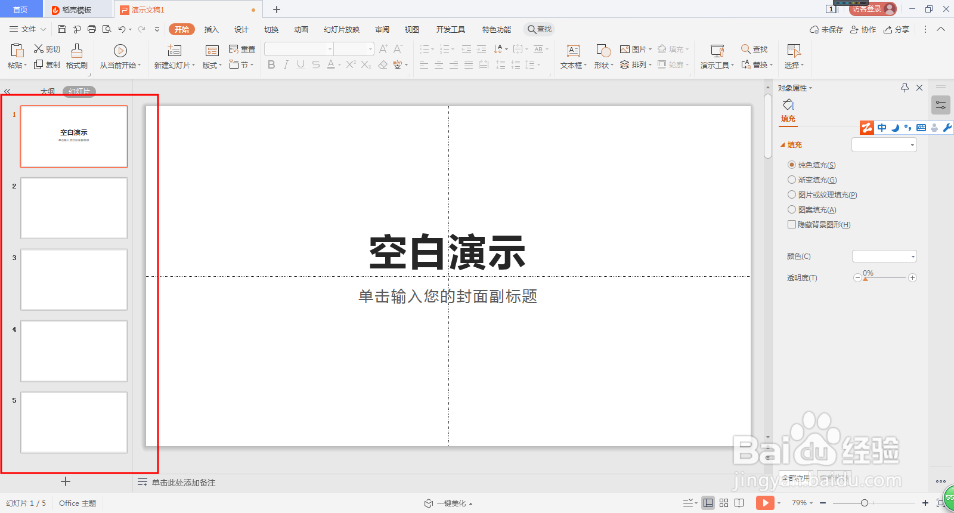Click to add notes (单击此处添加备注)
The image size is (954, 513).
[x=184, y=483]
